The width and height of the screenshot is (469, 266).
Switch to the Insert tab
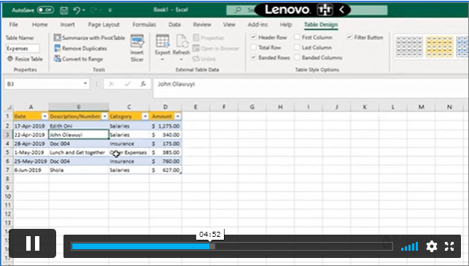tap(67, 25)
